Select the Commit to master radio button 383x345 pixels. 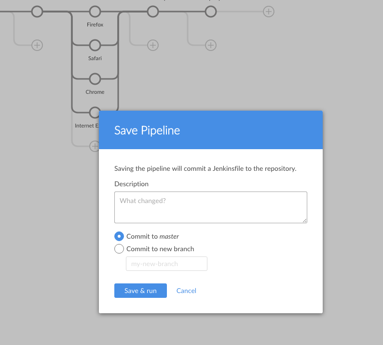pos(119,236)
